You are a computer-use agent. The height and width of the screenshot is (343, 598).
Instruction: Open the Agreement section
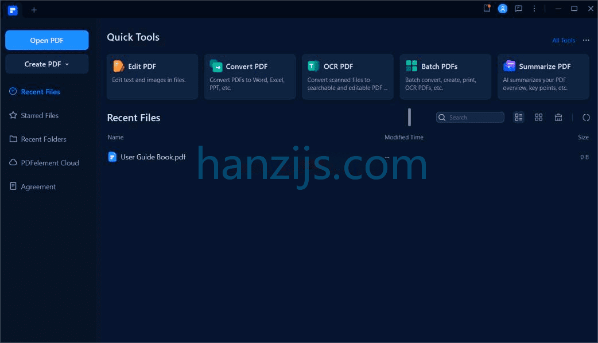pyautogui.click(x=38, y=187)
